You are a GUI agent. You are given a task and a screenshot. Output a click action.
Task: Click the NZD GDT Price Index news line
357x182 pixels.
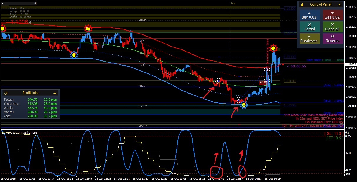320,118
